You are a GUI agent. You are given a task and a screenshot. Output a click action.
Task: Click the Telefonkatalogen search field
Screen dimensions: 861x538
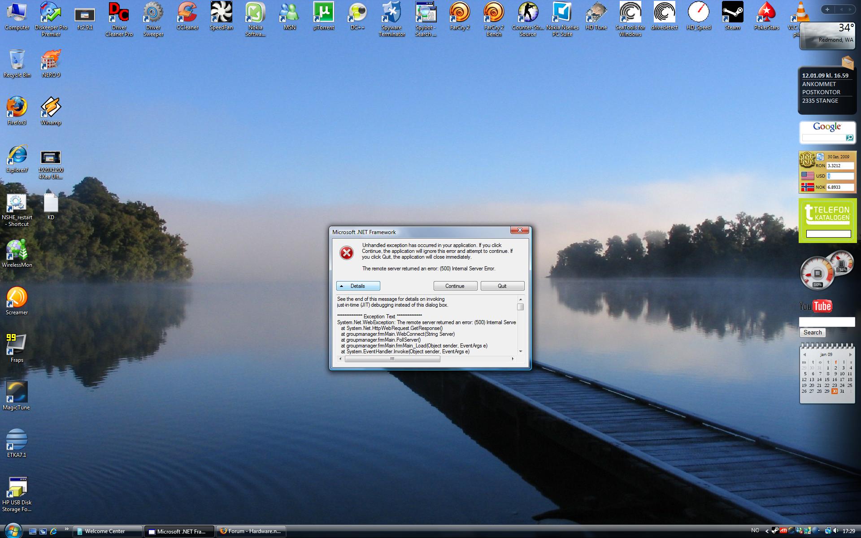[x=828, y=234]
